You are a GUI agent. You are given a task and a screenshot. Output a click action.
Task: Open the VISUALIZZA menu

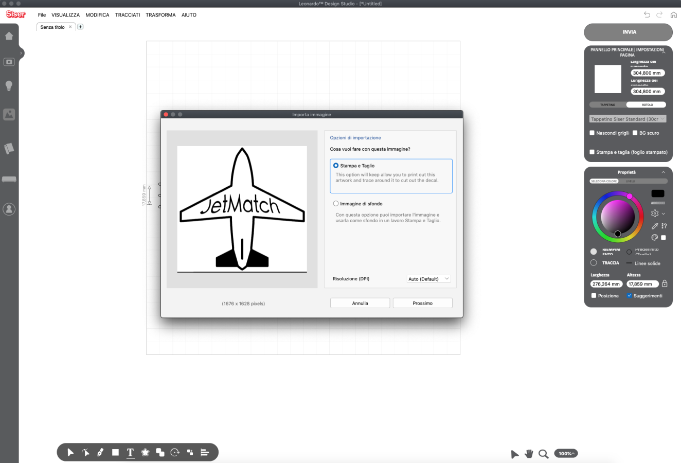point(65,15)
